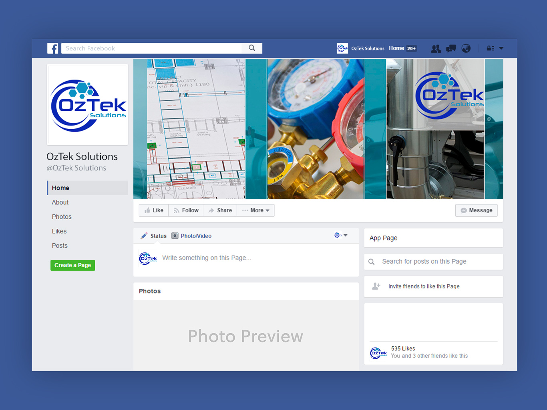Screen dimensions: 547x410
Task: Check notifications via the globe icon
Action: [x=466, y=48]
